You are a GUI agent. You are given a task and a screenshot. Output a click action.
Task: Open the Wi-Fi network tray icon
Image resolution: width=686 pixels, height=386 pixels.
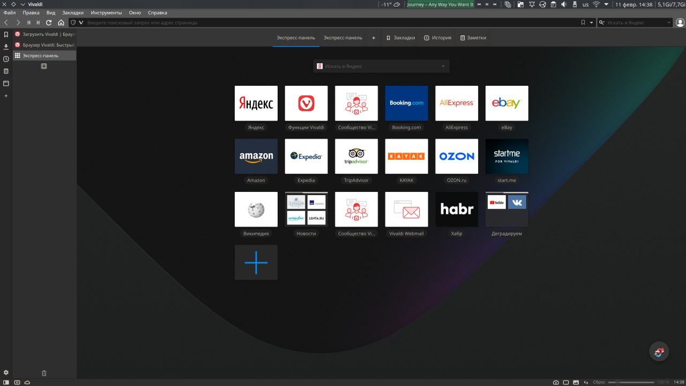click(596, 4)
